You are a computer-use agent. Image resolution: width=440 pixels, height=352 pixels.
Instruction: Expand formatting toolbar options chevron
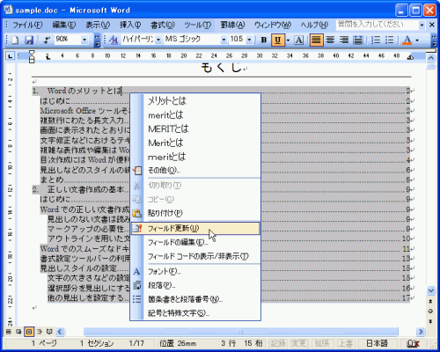pos(434,40)
